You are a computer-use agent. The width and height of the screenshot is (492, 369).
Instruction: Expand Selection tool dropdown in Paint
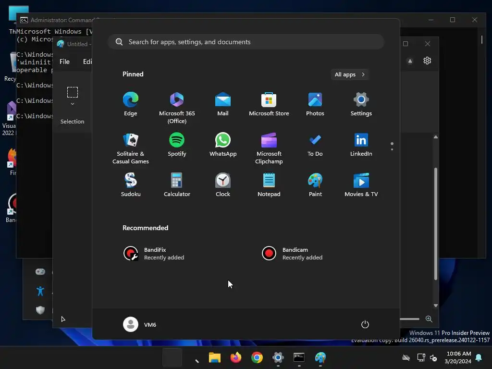tap(73, 104)
